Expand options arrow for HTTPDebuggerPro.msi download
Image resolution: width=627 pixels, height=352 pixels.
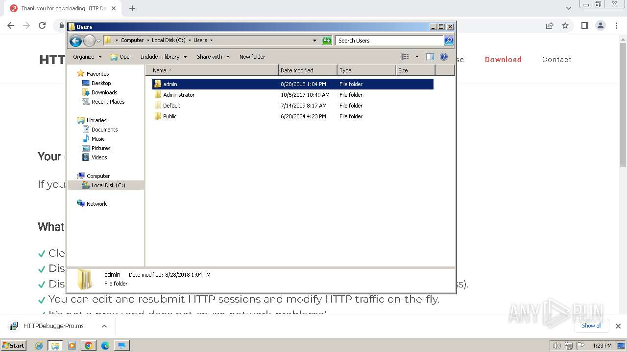pos(104,326)
